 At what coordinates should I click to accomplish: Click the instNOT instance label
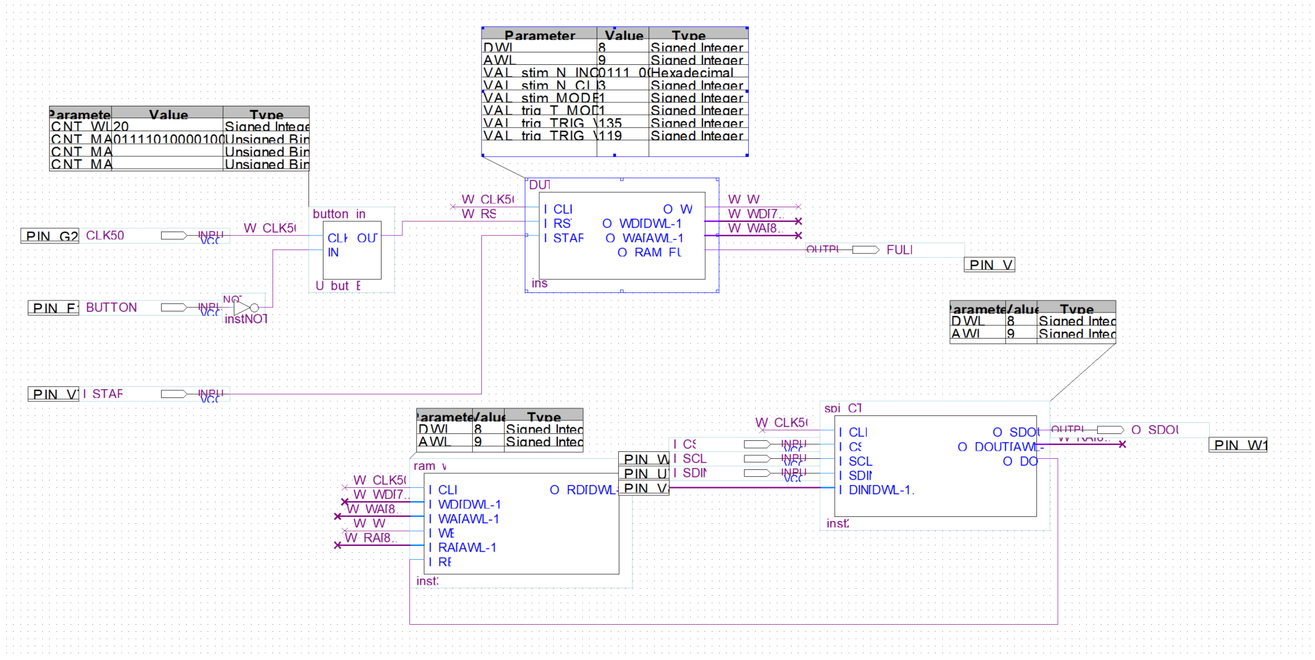pos(245,319)
